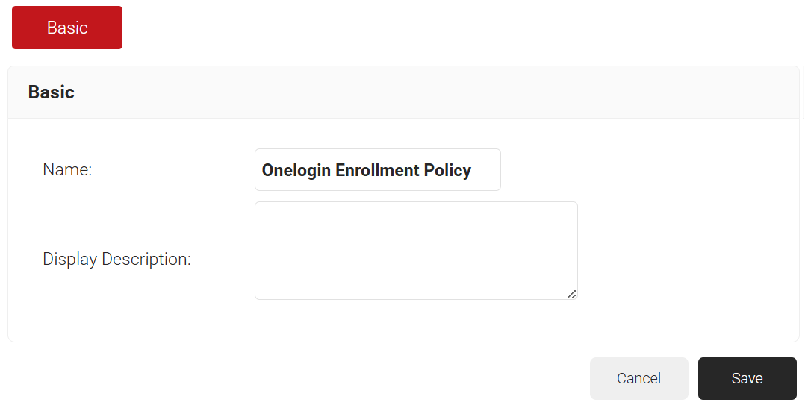Grab the description box corner grip

tap(571, 294)
